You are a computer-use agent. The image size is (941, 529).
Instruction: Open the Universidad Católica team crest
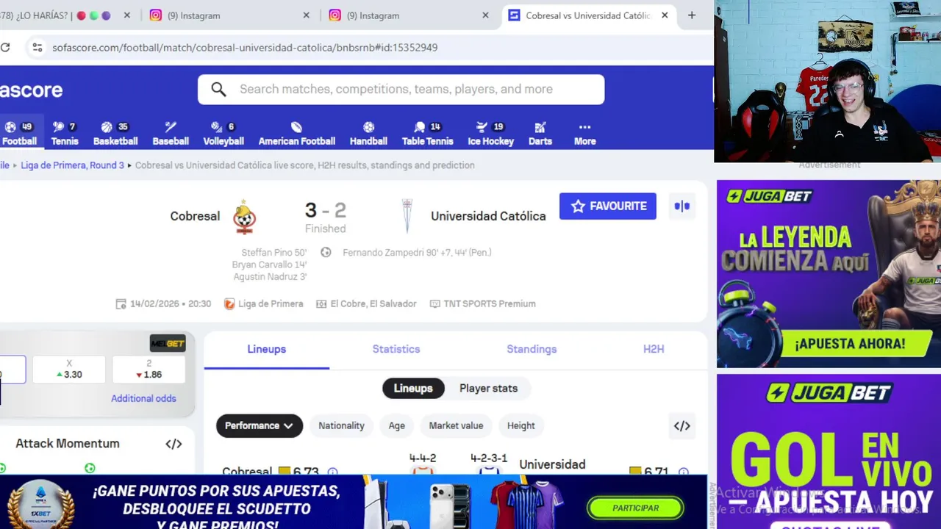pyautogui.click(x=407, y=216)
